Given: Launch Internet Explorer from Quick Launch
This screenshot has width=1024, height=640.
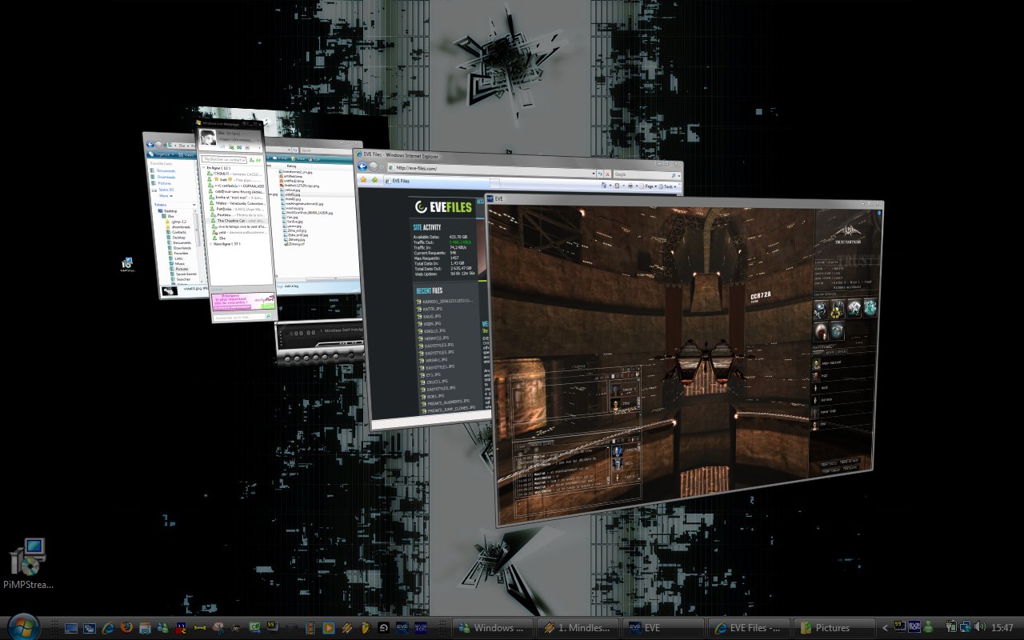Looking at the screenshot, I should click(x=108, y=628).
